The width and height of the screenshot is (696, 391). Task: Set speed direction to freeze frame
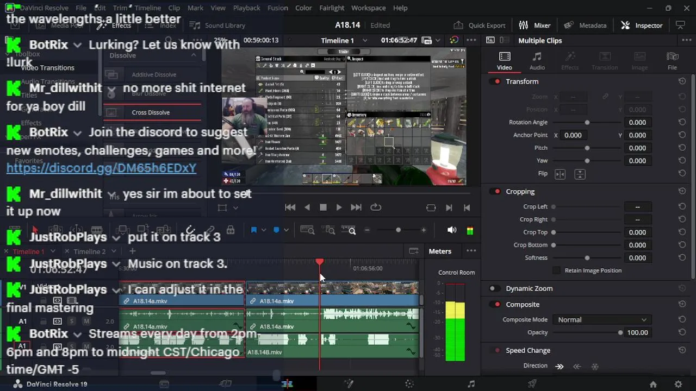point(595,367)
